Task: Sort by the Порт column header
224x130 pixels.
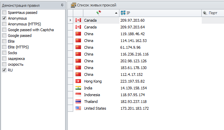Action: 213,13
